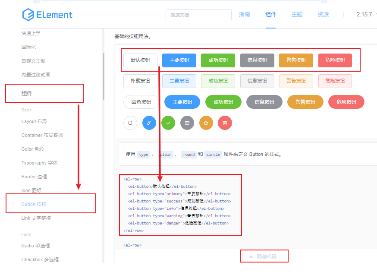Click the type="primary" code line
This screenshot has width=377, height=272.
(179, 194)
